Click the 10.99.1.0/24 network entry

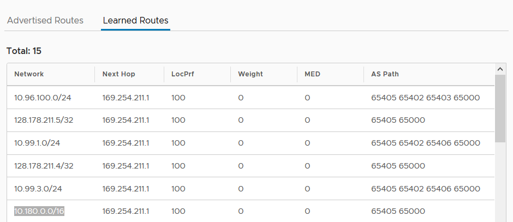37,143
